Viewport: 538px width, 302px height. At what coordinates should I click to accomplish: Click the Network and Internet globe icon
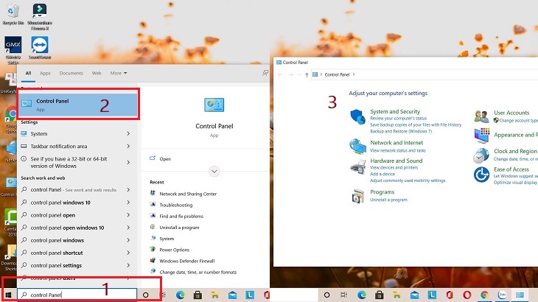coord(358,147)
